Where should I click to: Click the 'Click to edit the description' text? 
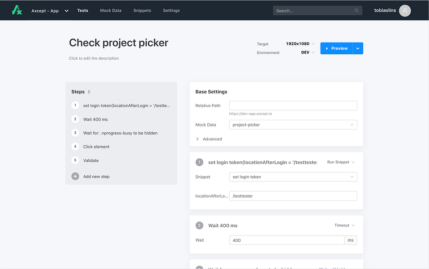click(x=94, y=58)
